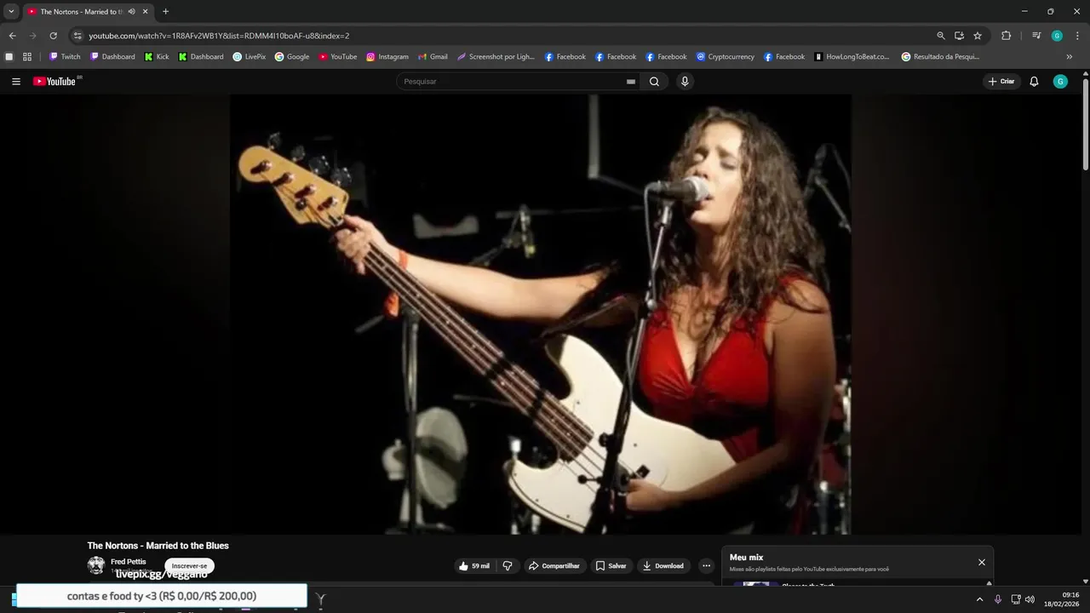This screenshot has height=613, width=1090.
Task: Open new browser tab
Action: coord(165,12)
